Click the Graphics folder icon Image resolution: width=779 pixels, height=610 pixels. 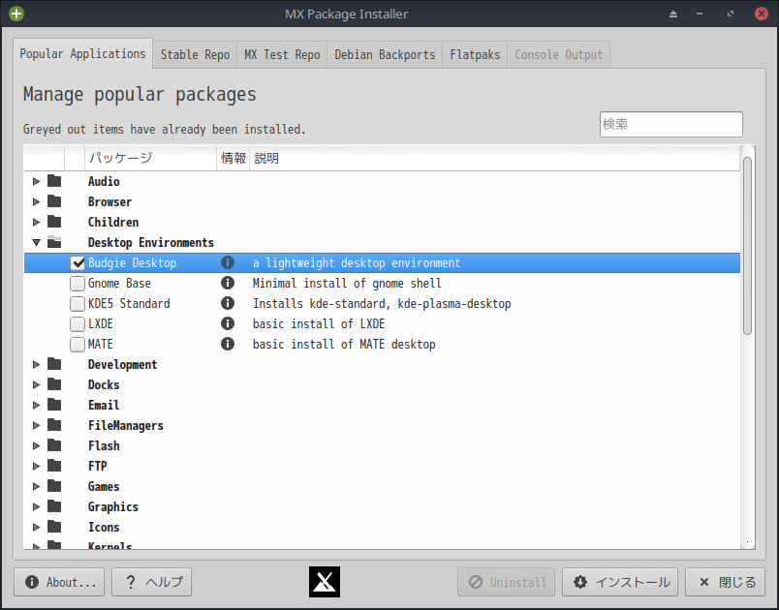coord(54,506)
